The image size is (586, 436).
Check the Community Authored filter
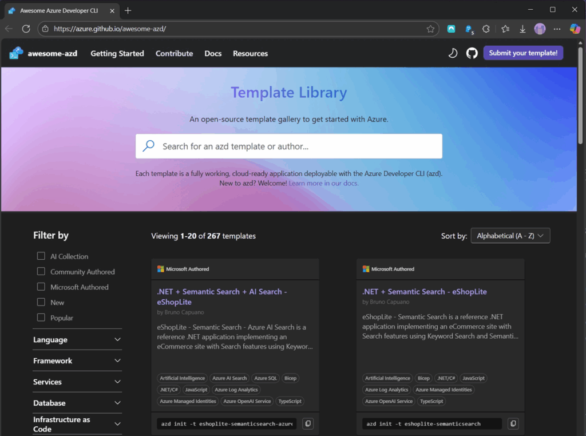[41, 272]
